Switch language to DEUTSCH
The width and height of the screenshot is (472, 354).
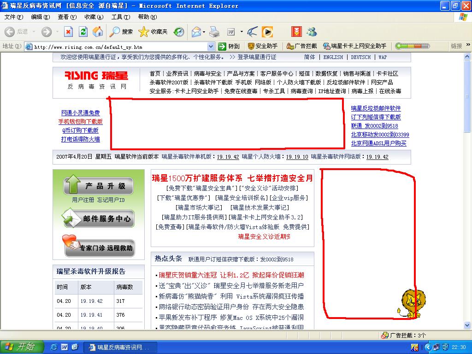point(360,57)
